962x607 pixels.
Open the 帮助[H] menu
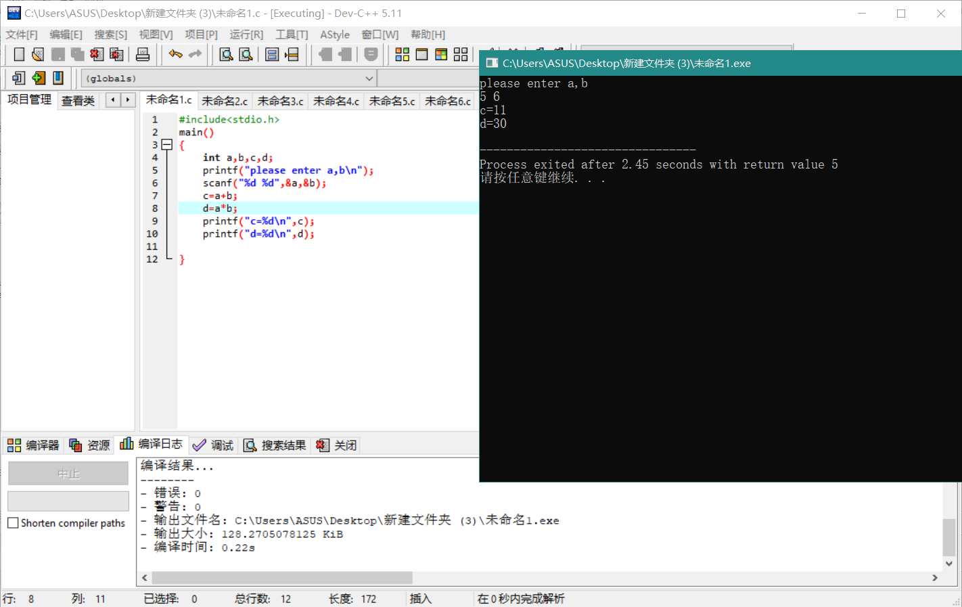click(x=428, y=35)
